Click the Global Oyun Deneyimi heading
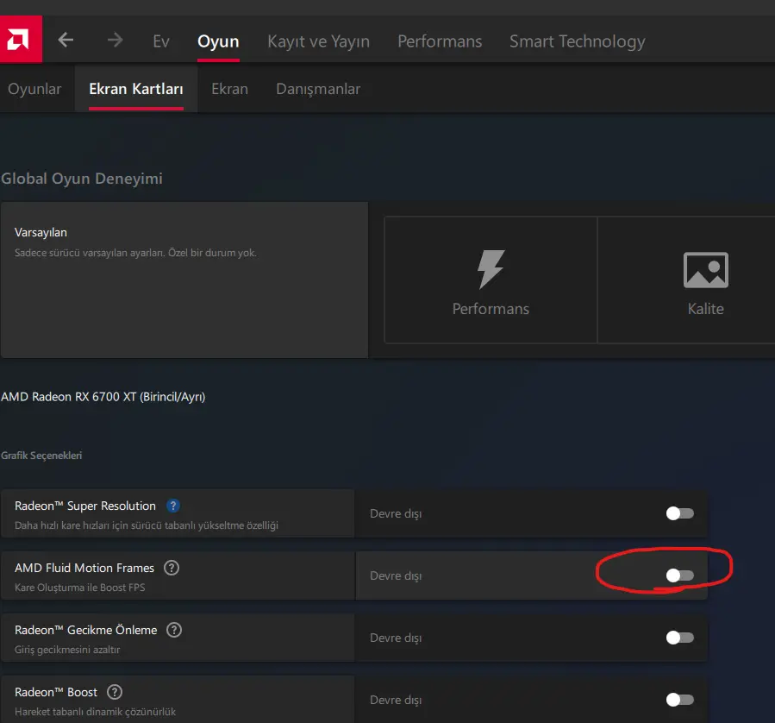Screen dimensions: 775x723 [82, 179]
